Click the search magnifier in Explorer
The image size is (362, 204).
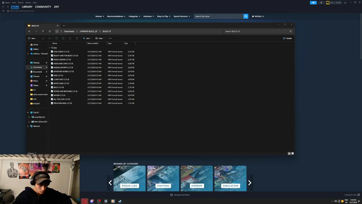(290, 31)
